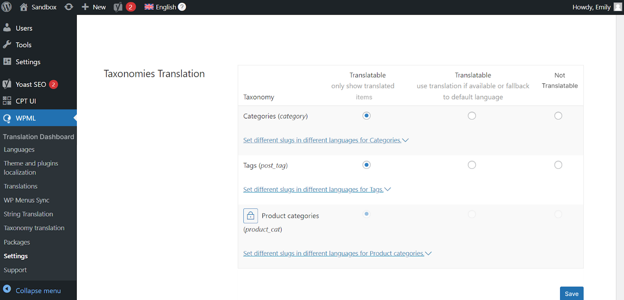The width and height of the screenshot is (624, 300).
Task: Open the WordPress logo menu
Action: click(7, 7)
